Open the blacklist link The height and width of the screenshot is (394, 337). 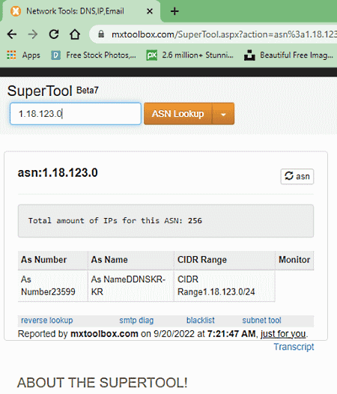tap(201, 321)
